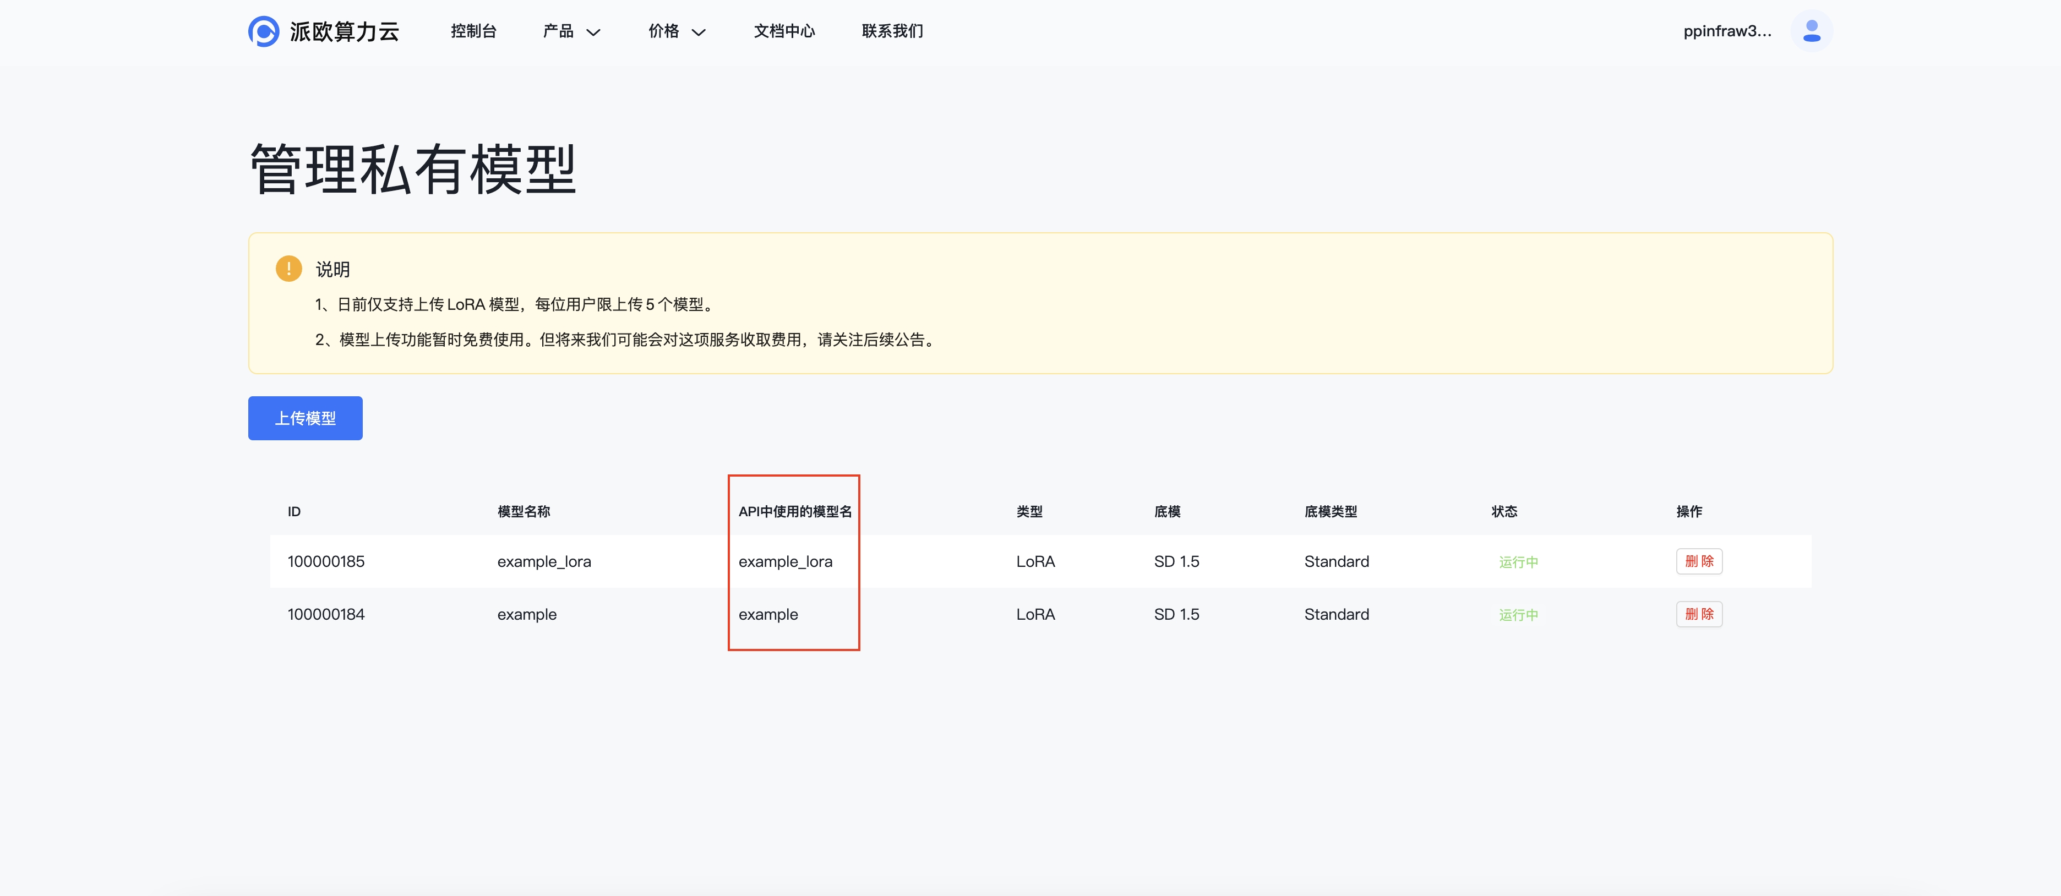The height and width of the screenshot is (896, 2061).
Task: Delete the example_lora model row
Action: (1699, 561)
